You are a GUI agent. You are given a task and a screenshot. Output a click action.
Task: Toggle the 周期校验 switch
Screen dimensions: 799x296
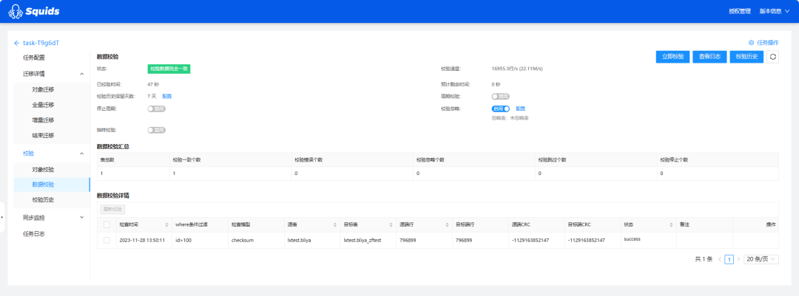pos(500,96)
